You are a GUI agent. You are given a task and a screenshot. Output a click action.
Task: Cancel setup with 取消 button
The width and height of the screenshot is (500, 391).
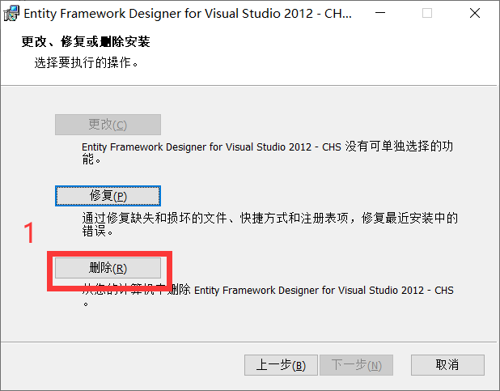click(x=447, y=365)
